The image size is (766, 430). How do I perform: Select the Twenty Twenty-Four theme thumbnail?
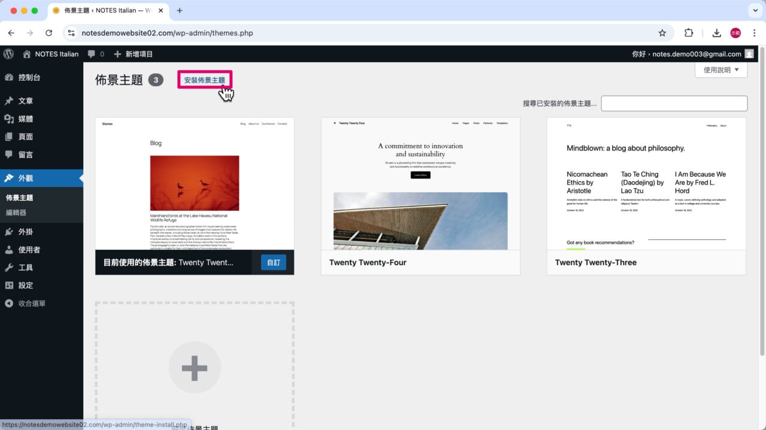(x=420, y=185)
